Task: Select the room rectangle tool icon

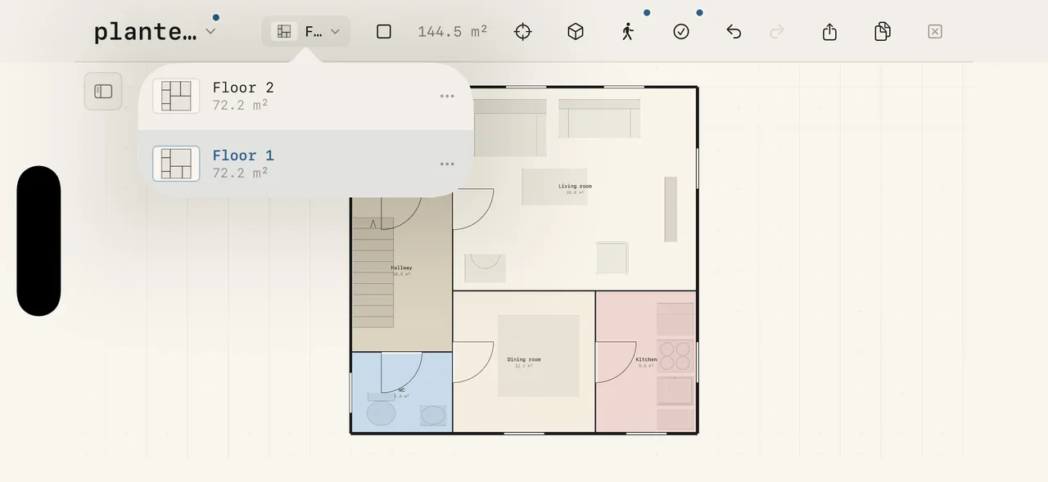Action: (384, 31)
